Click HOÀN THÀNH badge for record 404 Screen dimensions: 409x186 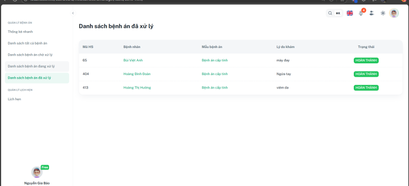(366, 74)
